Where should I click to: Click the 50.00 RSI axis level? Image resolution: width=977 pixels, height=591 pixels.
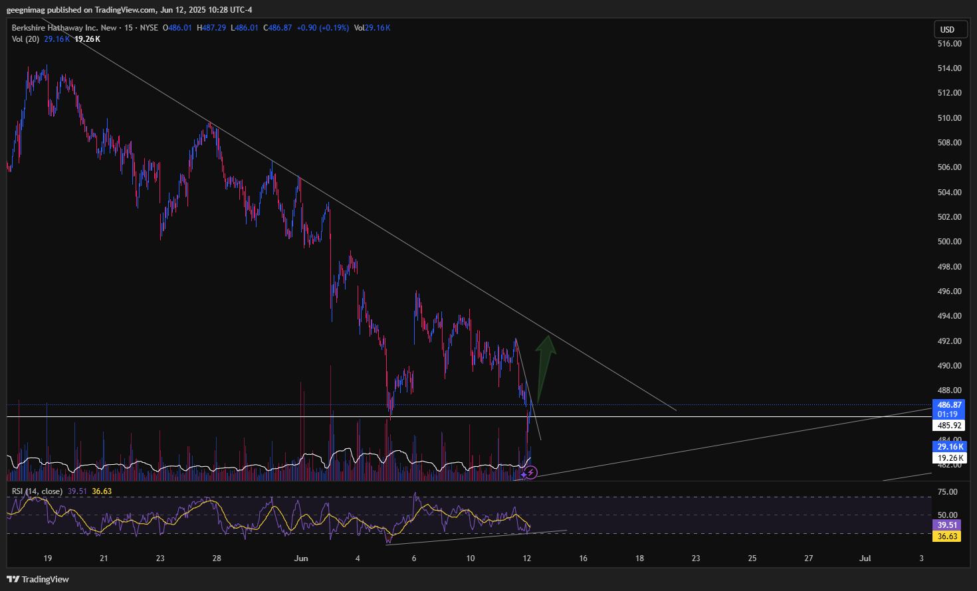click(x=947, y=515)
